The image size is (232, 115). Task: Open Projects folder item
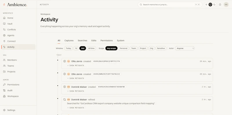coord(18,72)
